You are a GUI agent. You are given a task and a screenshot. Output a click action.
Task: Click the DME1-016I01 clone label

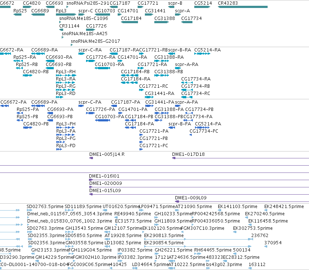tap(104, 176)
